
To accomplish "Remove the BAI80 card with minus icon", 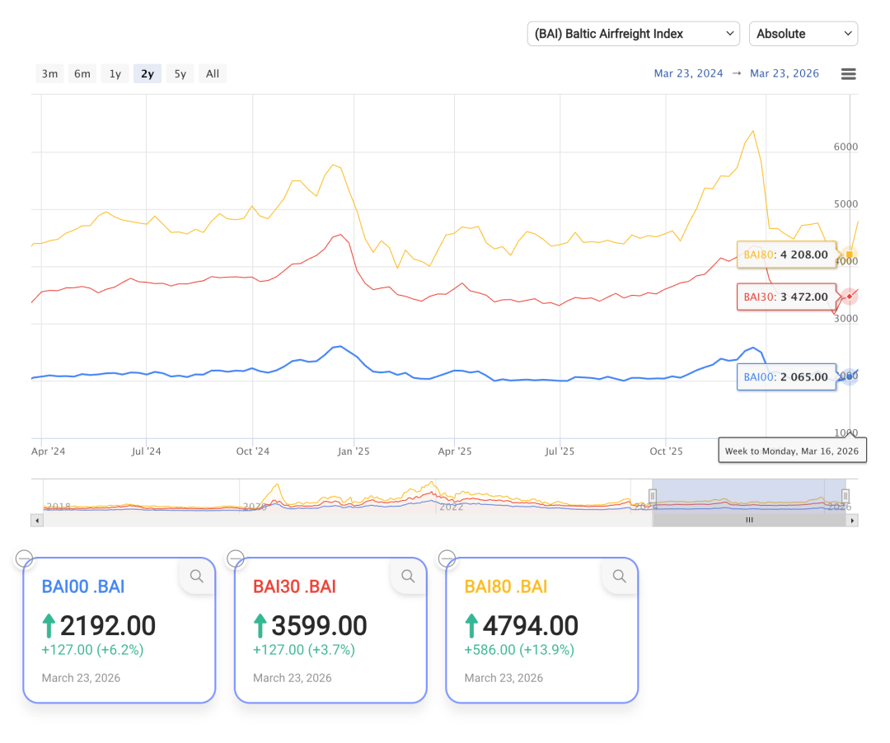I will pyautogui.click(x=447, y=559).
